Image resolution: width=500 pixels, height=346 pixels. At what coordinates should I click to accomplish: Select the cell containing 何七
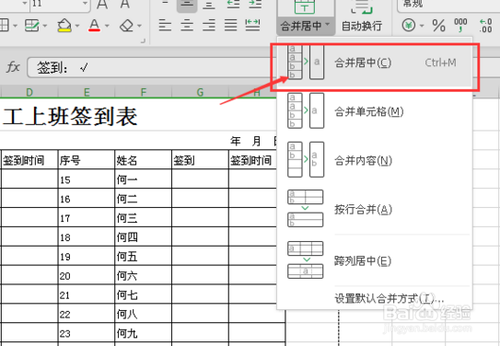[x=143, y=294]
